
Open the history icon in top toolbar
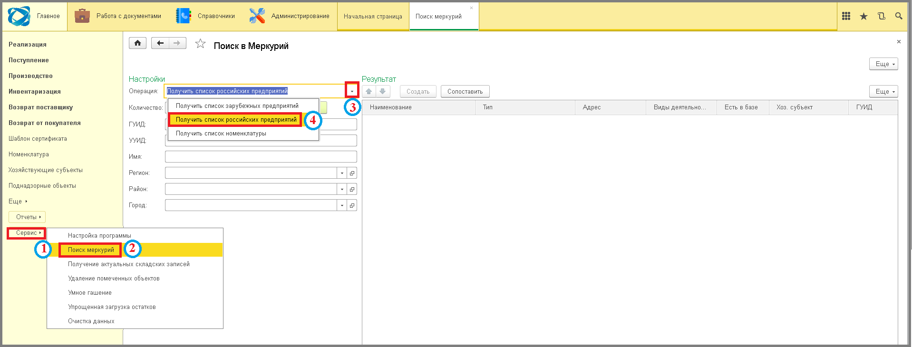point(881,16)
